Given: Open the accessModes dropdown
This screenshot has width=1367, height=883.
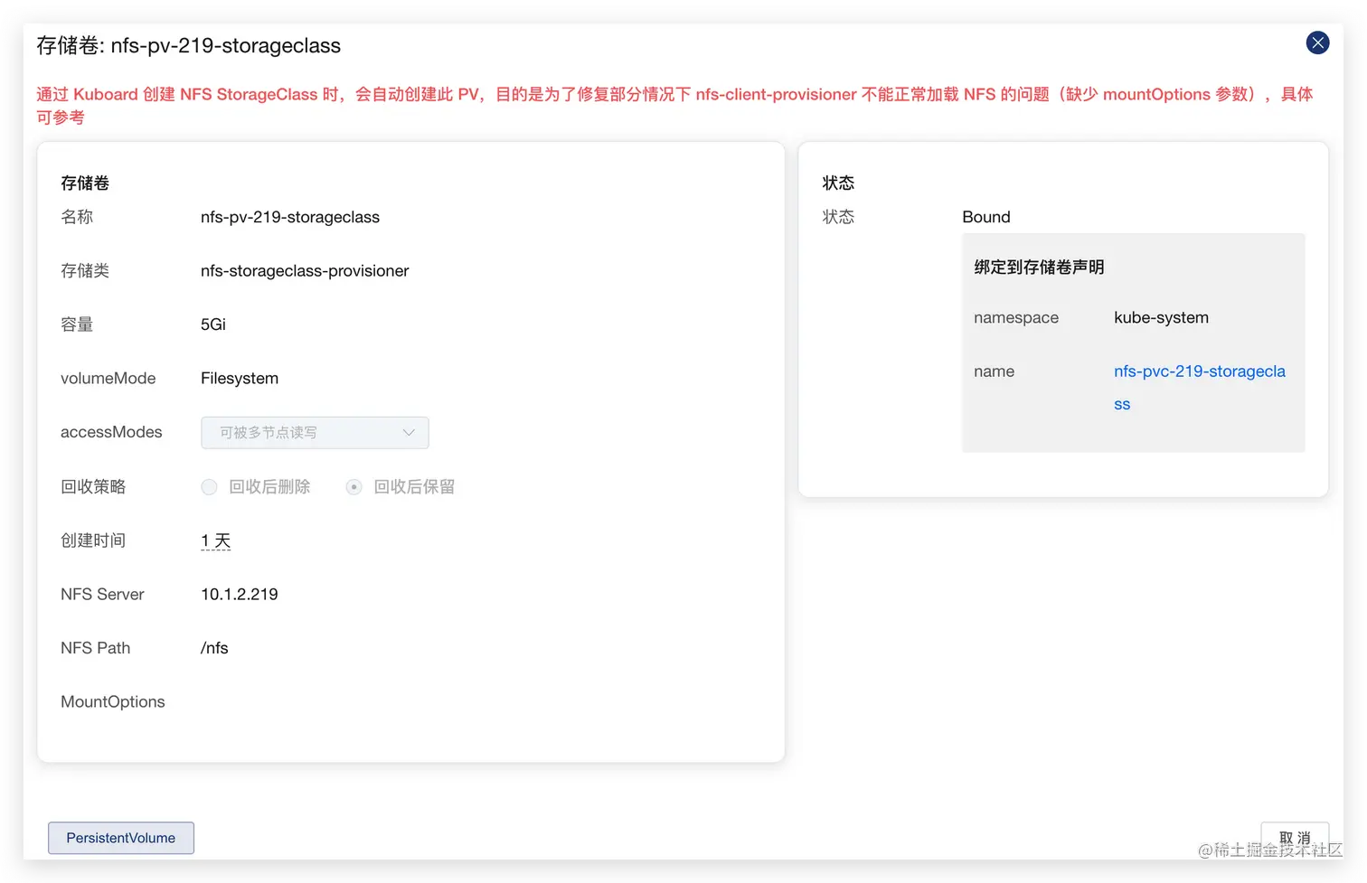Looking at the screenshot, I should click(x=315, y=433).
